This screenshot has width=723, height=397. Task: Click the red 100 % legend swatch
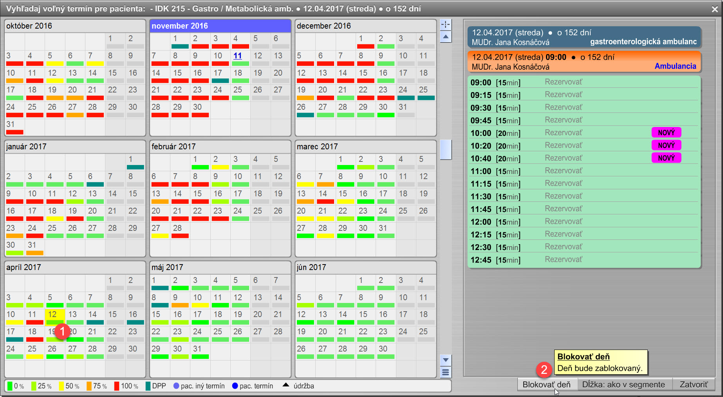coord(117,386)
